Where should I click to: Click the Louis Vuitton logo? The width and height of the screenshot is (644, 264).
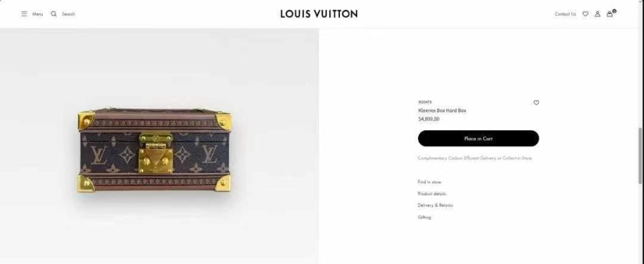pyautogui.click(x=318, y=14)
